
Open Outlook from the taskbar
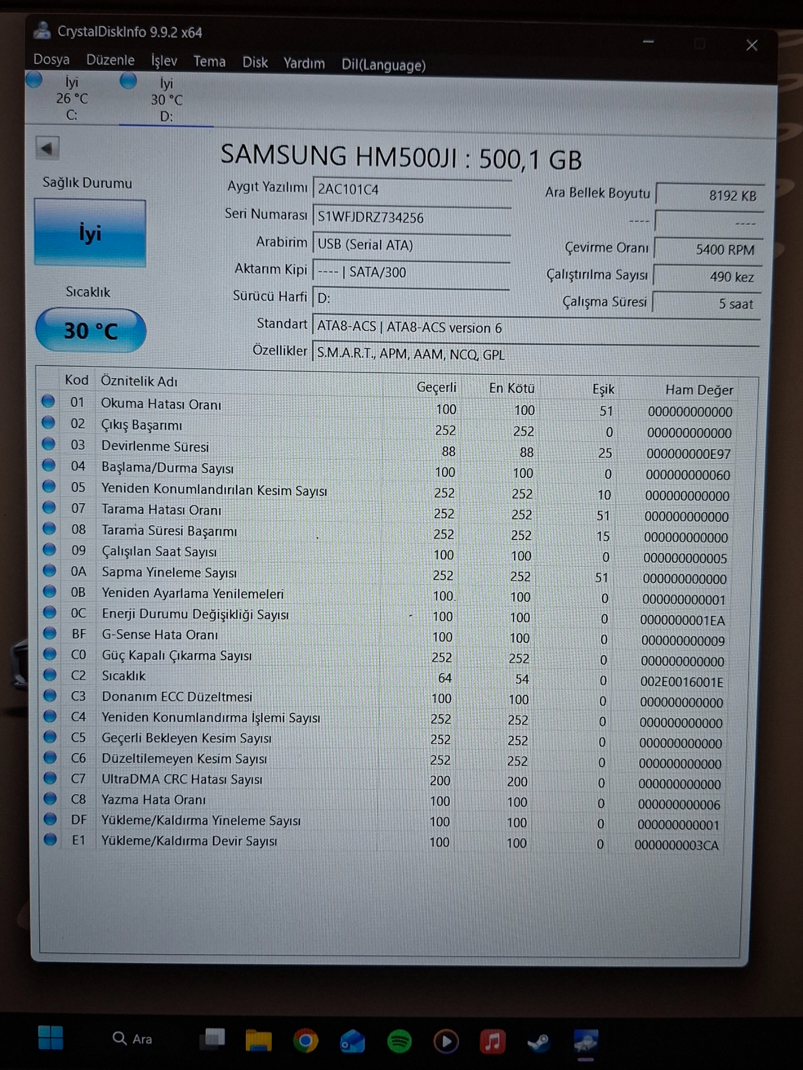coord(352,1041)
